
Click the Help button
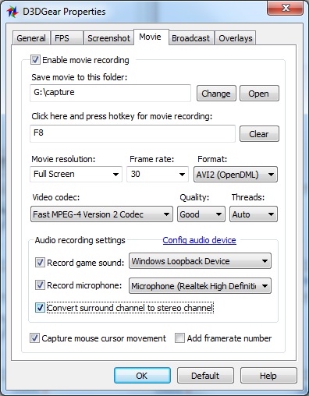point(268,376)
